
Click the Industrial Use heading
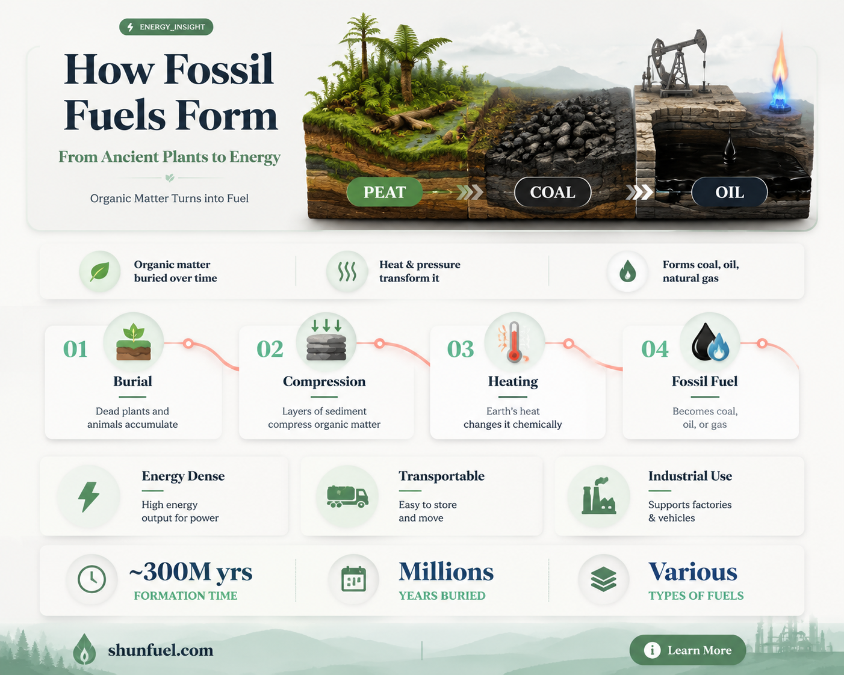coord(690,476)
